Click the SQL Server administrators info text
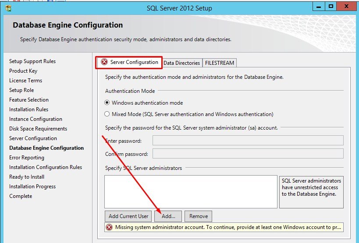The height and width of the screenshot is (243, 359). [311, 187]
